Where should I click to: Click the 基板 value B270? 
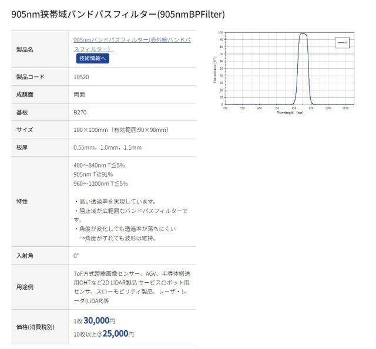point(80,112)
